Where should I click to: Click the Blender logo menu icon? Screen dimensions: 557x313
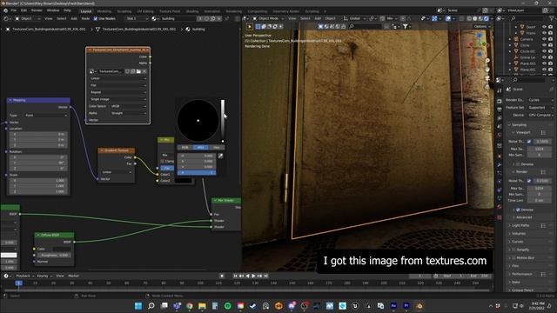tap(5, 10)
